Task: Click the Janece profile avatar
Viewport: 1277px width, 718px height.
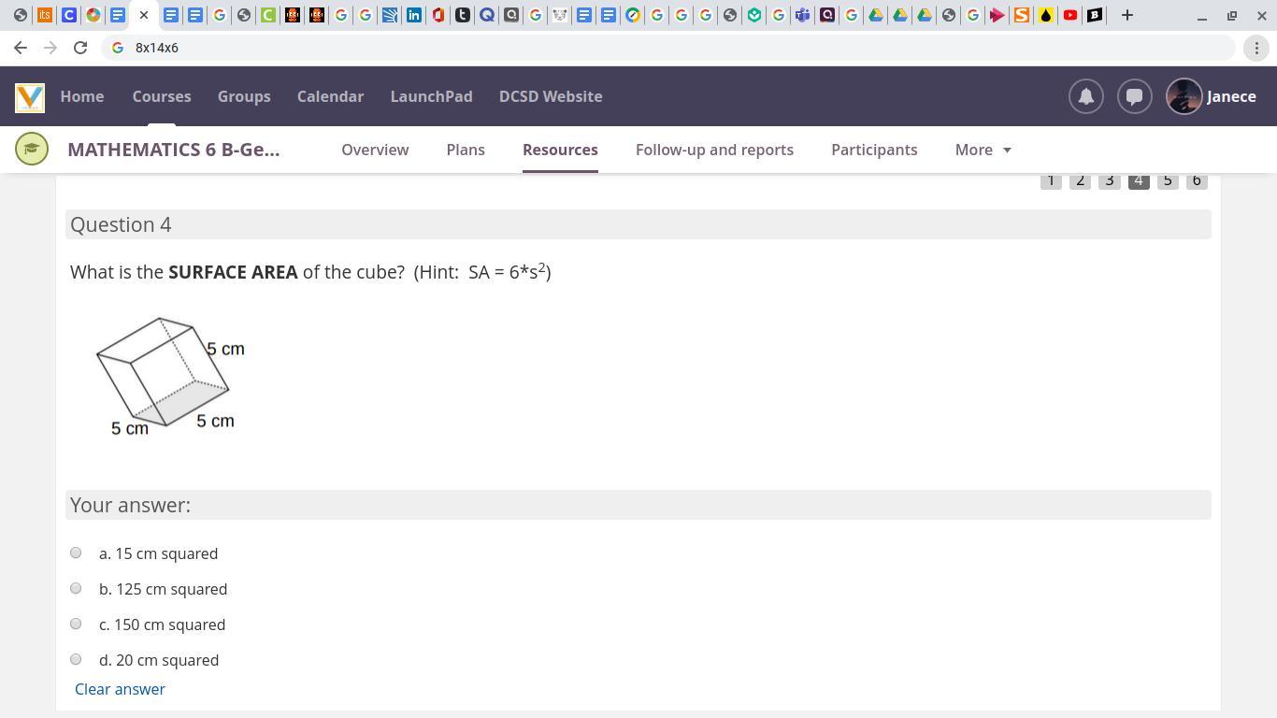Action: click(x=1184, y=96)
